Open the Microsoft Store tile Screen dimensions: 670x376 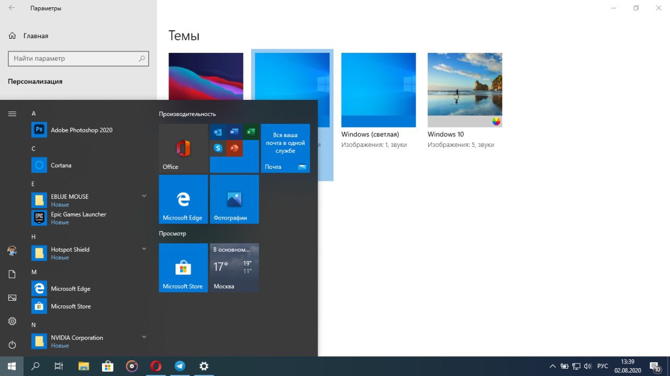(x=183, y=268)
